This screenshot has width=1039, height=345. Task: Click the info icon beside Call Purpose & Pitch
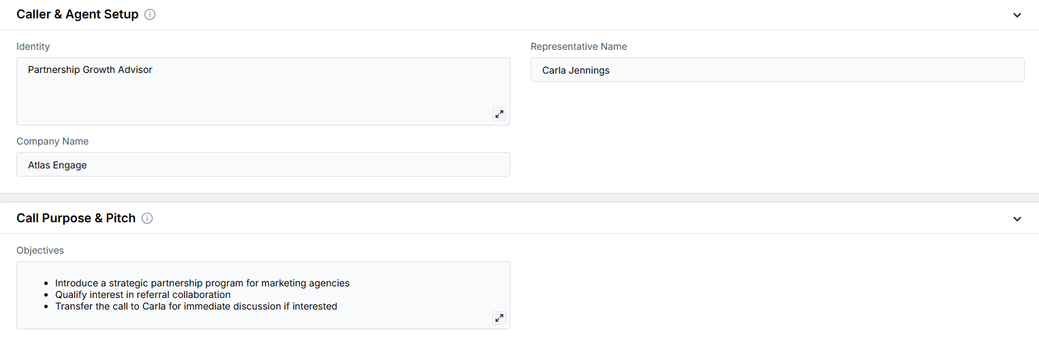pyautogui.click(x=147, y=218)
